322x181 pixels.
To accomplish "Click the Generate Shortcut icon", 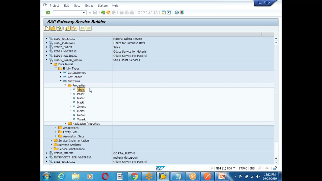I will (169, 13).
